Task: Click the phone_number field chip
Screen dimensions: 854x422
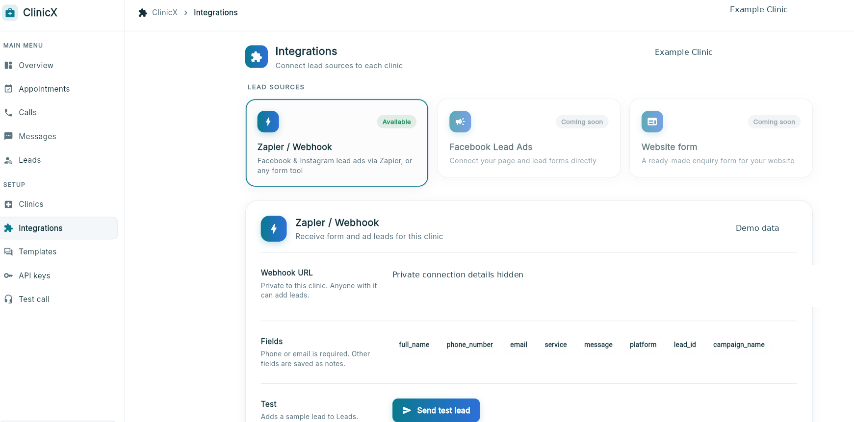Action: coord(469,345)
